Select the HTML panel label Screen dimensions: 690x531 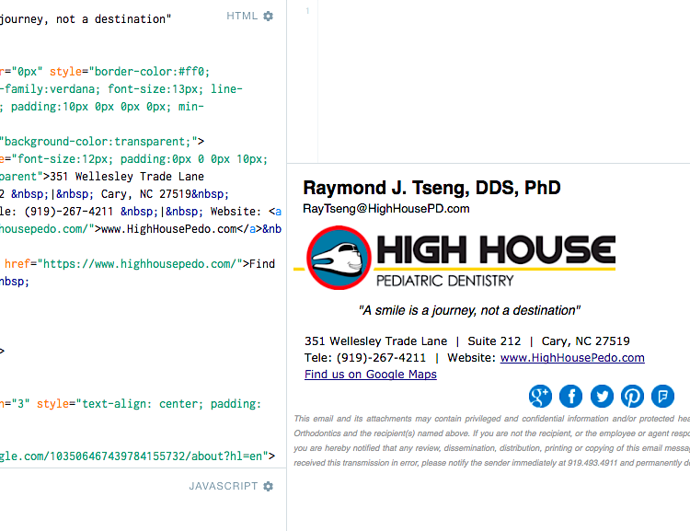[x=242, y=16]
